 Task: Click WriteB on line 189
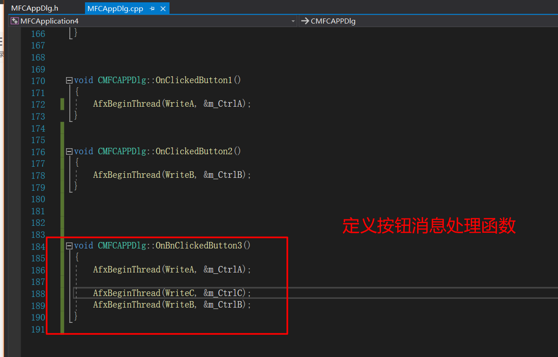pyautogui.click(x=179, y=305)
